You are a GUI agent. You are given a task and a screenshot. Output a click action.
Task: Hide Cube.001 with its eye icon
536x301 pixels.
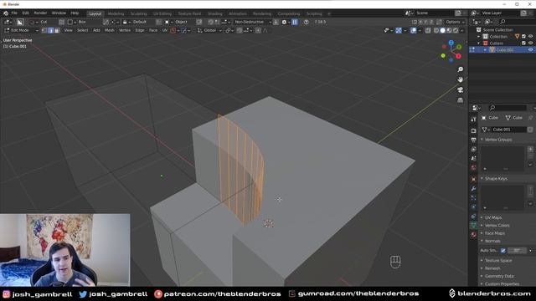(x=530, y=50)
